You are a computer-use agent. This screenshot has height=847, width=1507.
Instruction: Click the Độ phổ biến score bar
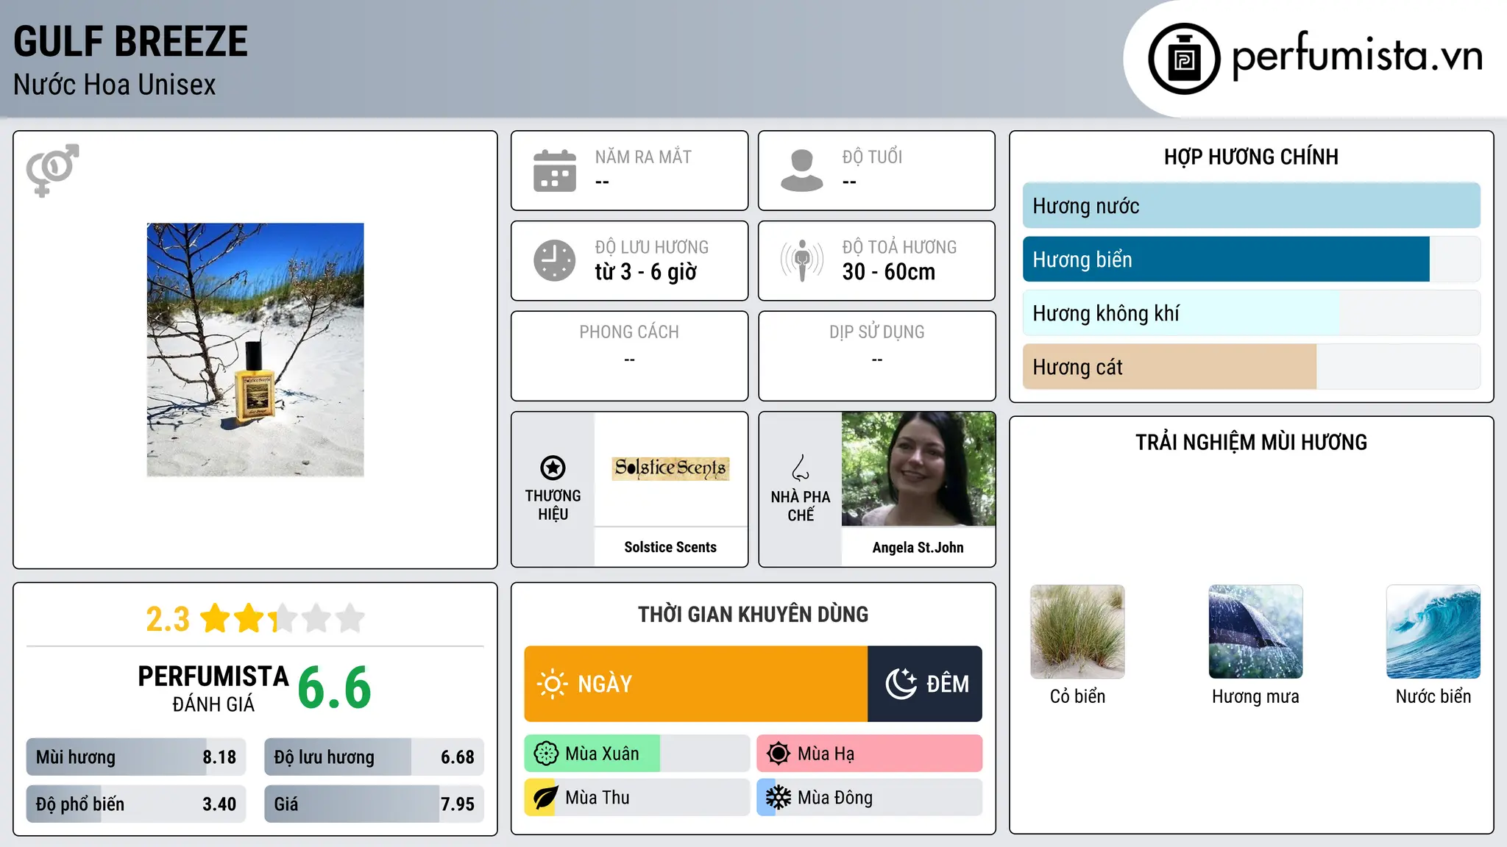coord(136,804)
